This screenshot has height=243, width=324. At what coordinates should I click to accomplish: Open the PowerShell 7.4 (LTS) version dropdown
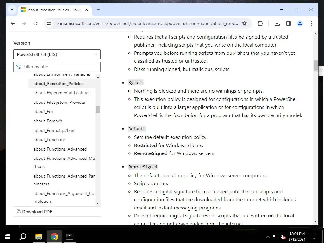click(x=57, y=54)
